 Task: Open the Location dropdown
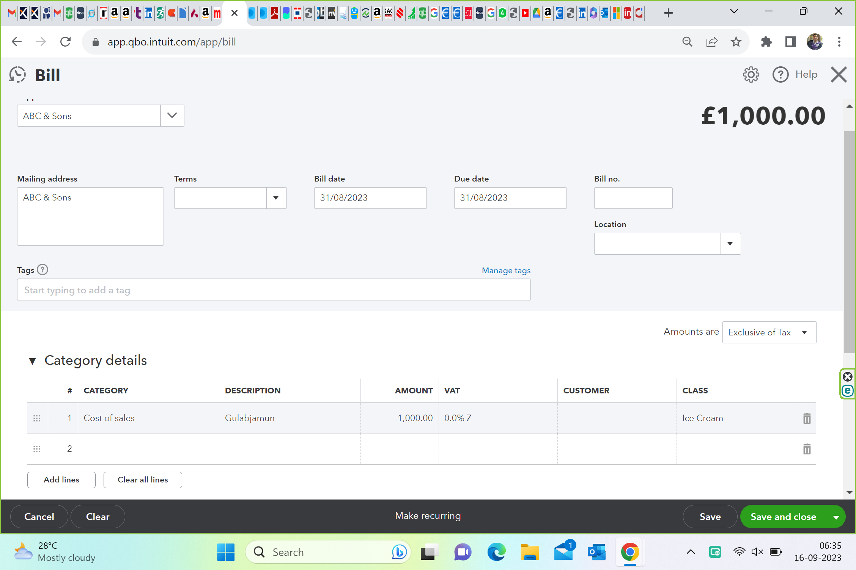click(x=730, y=243)
